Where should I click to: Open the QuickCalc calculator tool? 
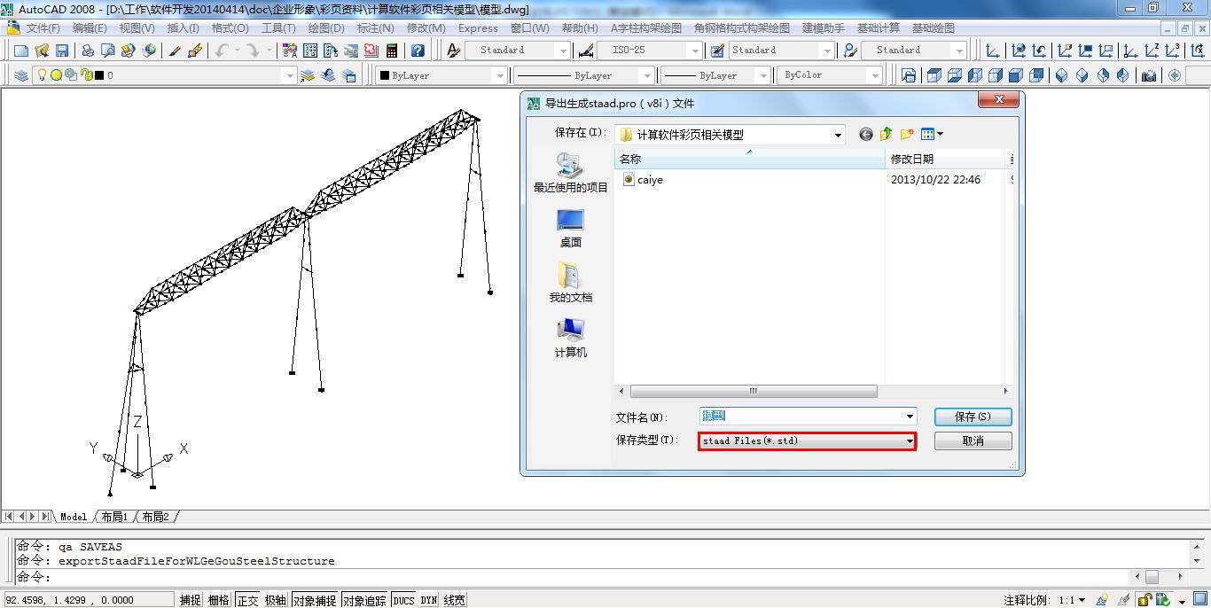coord(392,51)
